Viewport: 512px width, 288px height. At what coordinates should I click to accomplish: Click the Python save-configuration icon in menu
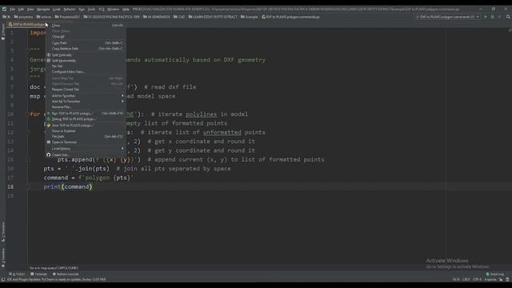[49, 126]
